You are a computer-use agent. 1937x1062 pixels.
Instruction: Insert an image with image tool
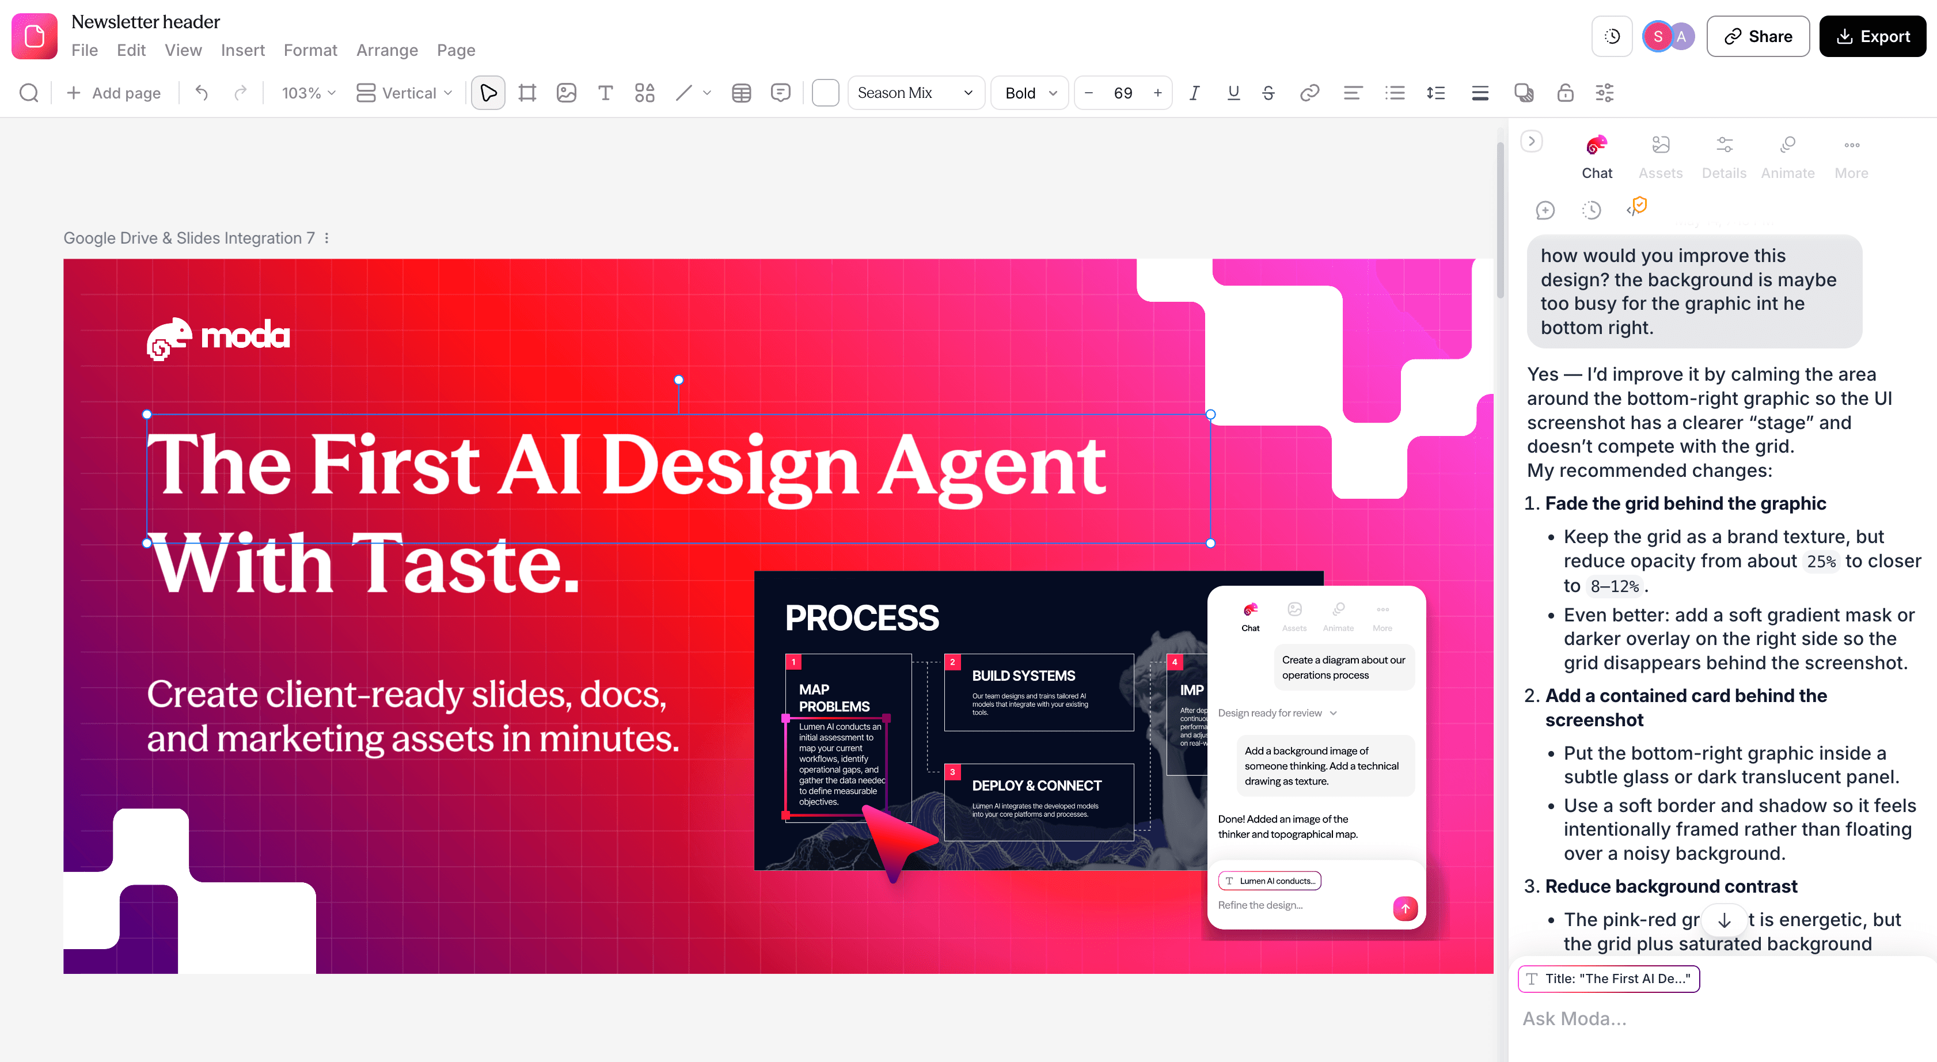point(566,93)
